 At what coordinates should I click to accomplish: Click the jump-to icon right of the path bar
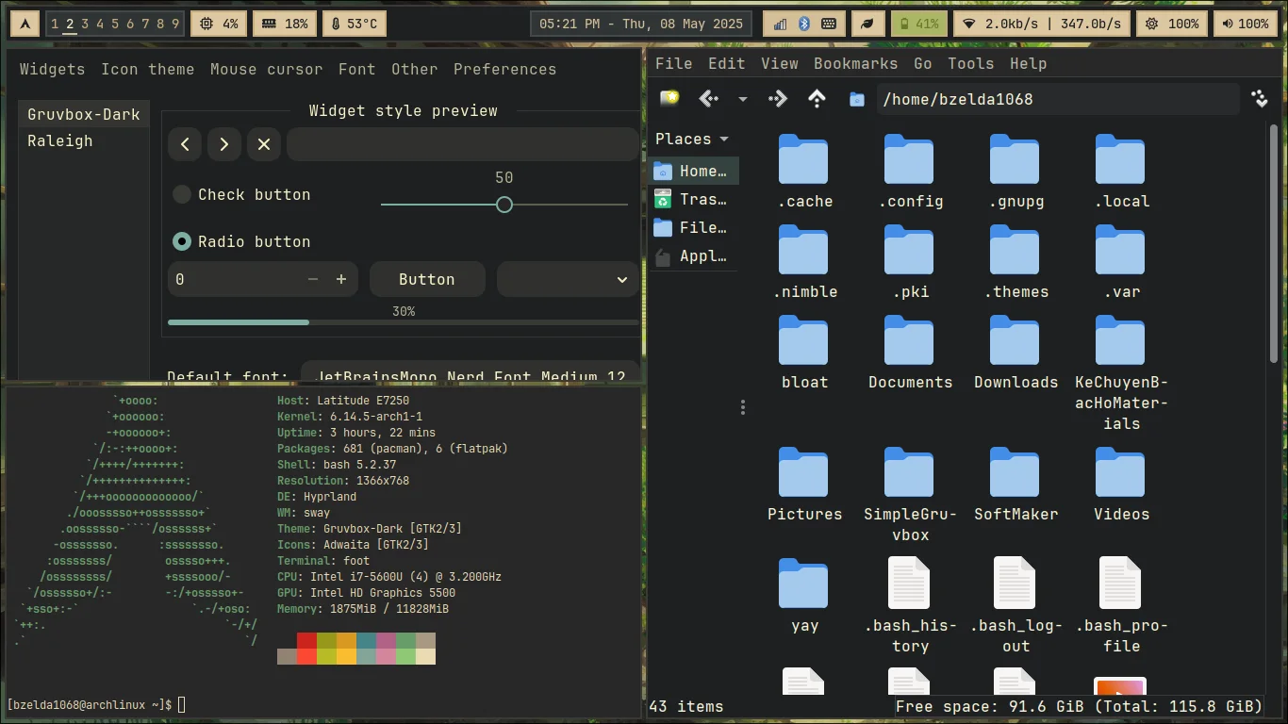coord(1259,98)
